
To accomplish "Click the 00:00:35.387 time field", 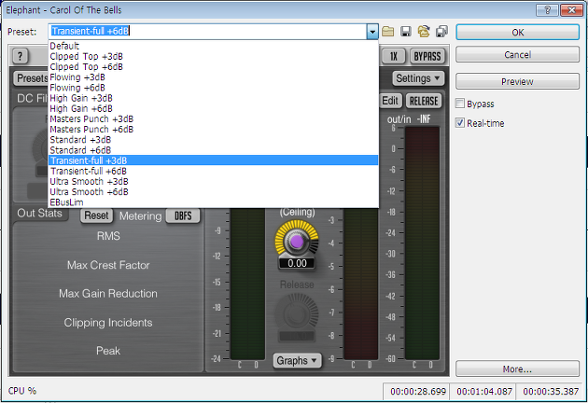I will pyautogui.click(x=551, y=392).
